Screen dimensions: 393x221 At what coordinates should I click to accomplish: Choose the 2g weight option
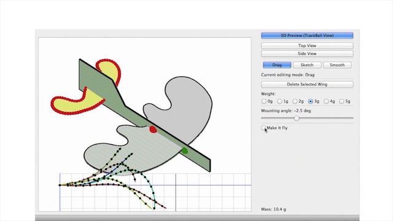[x=295, y=101]
